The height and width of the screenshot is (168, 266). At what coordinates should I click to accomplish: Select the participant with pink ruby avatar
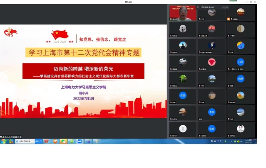tap(212, 63)
